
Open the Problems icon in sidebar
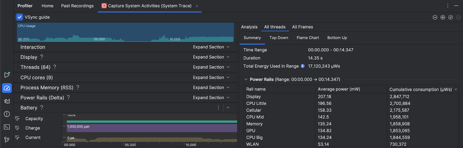tap(7, 114)
